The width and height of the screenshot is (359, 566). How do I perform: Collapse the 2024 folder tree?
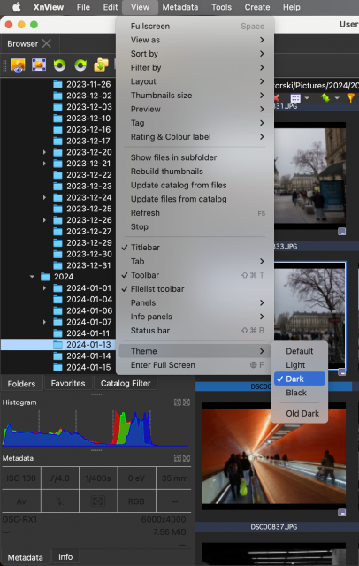tap(32, 277)
